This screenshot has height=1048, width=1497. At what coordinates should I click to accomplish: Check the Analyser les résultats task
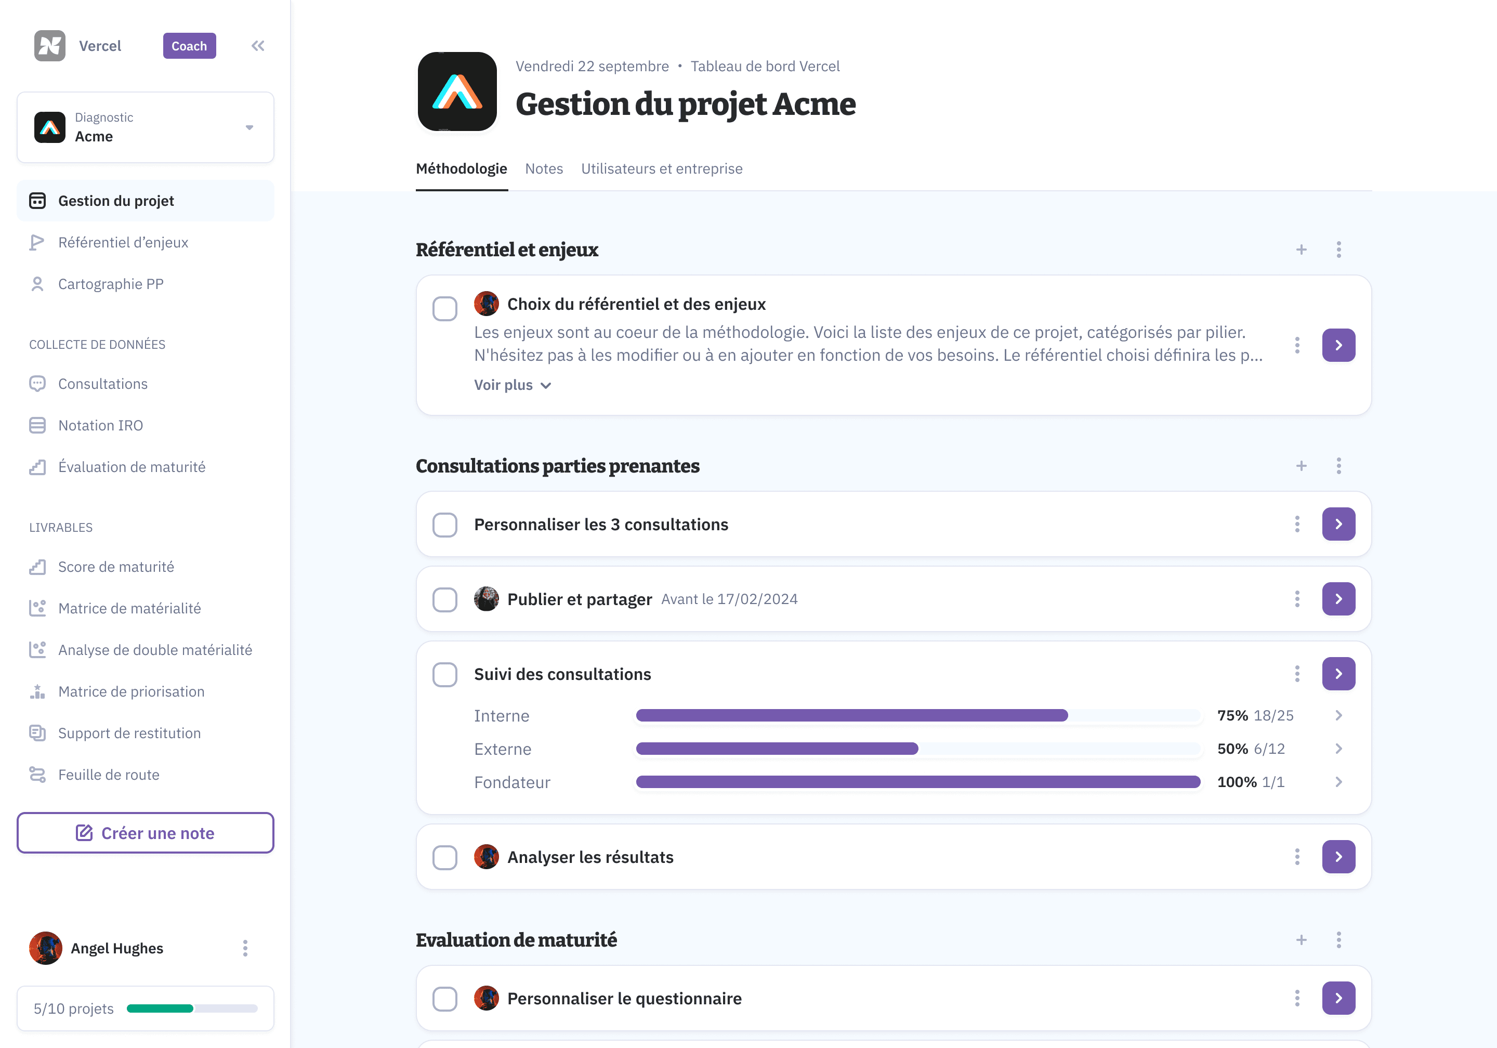point(444,858)
